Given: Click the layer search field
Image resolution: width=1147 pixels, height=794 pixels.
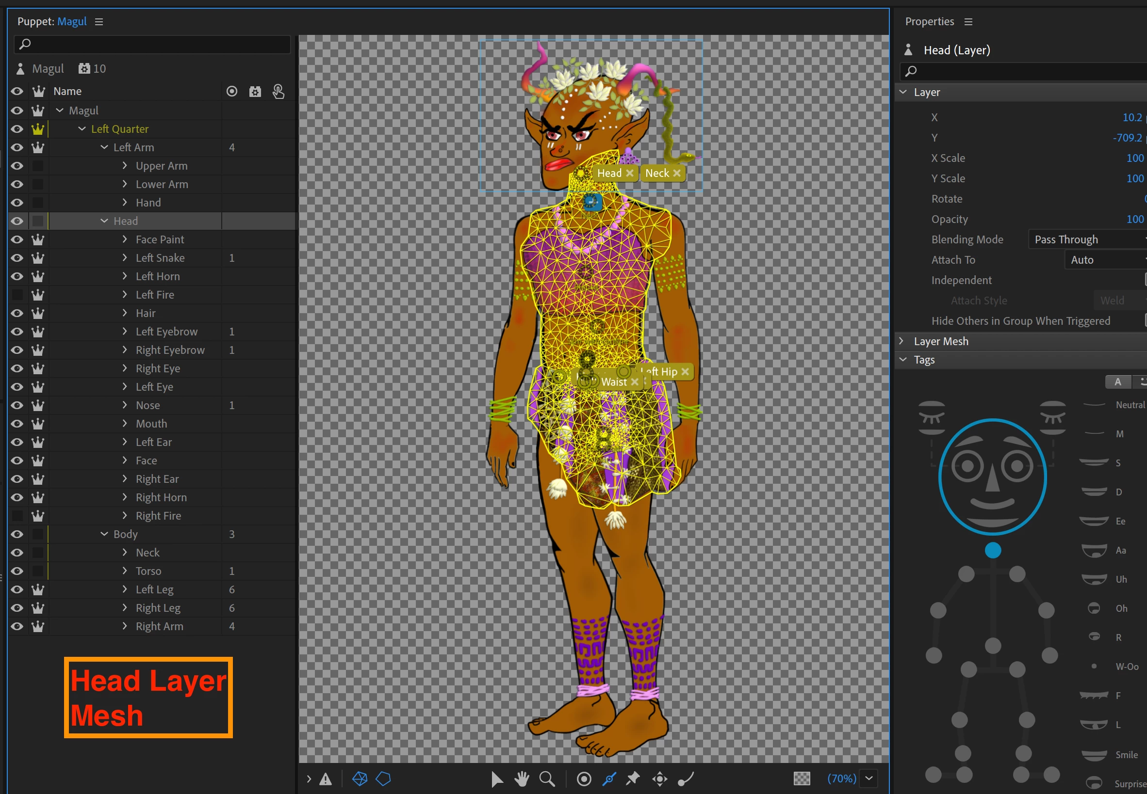Looking at the screenshot, I should (x=152, y=44).
